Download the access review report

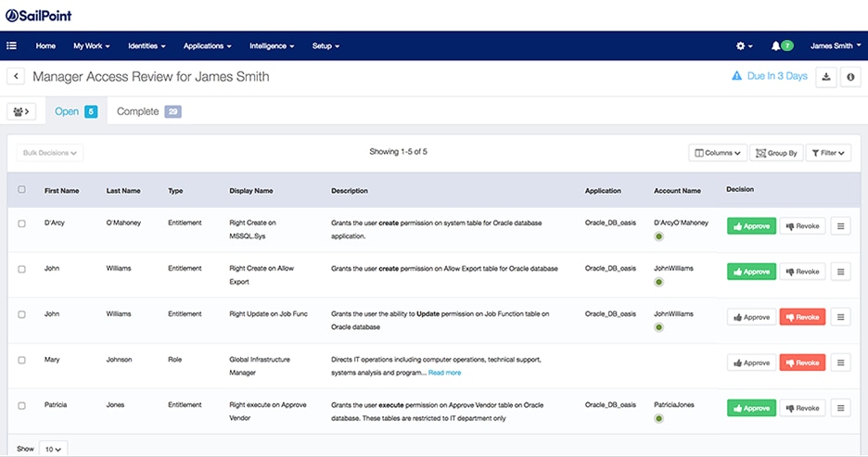(x=826, y=77)
